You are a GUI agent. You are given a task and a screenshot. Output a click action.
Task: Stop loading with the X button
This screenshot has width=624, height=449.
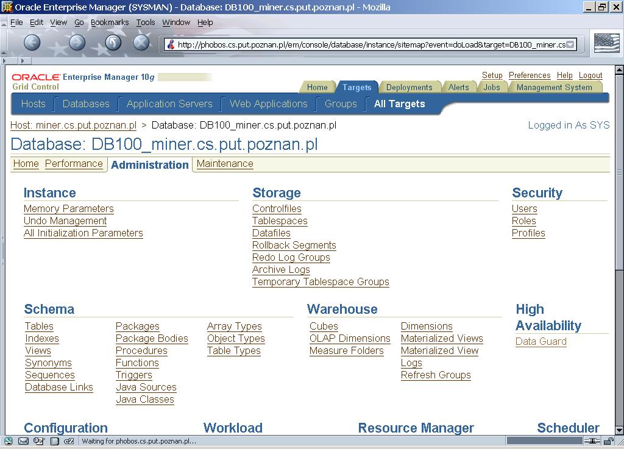point(141,42)
